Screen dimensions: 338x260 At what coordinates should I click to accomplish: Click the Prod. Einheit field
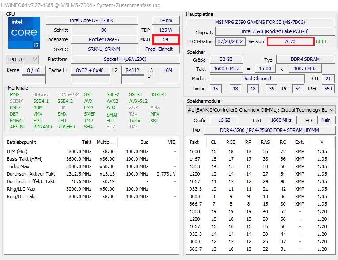click(x=159, y=49)
